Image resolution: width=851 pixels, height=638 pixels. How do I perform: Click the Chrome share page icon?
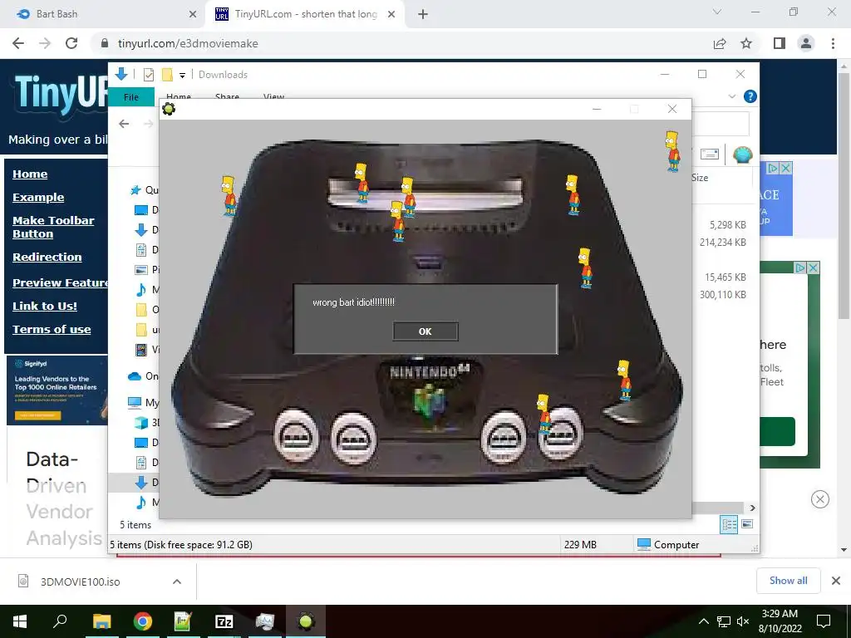(x=720, y=43)
